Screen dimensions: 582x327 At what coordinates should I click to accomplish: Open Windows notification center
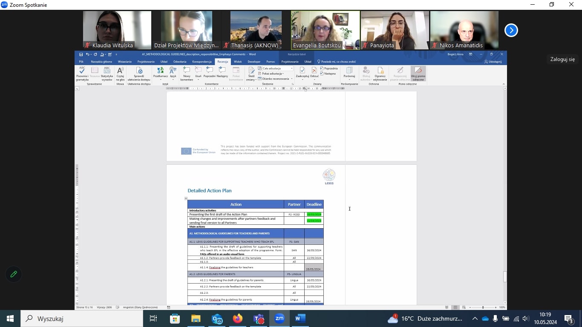tap(569, 318)
